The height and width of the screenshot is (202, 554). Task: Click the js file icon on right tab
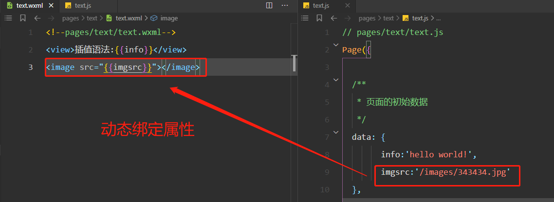coord(307,6)
